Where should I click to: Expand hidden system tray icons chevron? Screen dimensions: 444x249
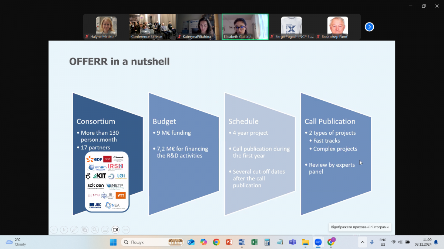362,242
